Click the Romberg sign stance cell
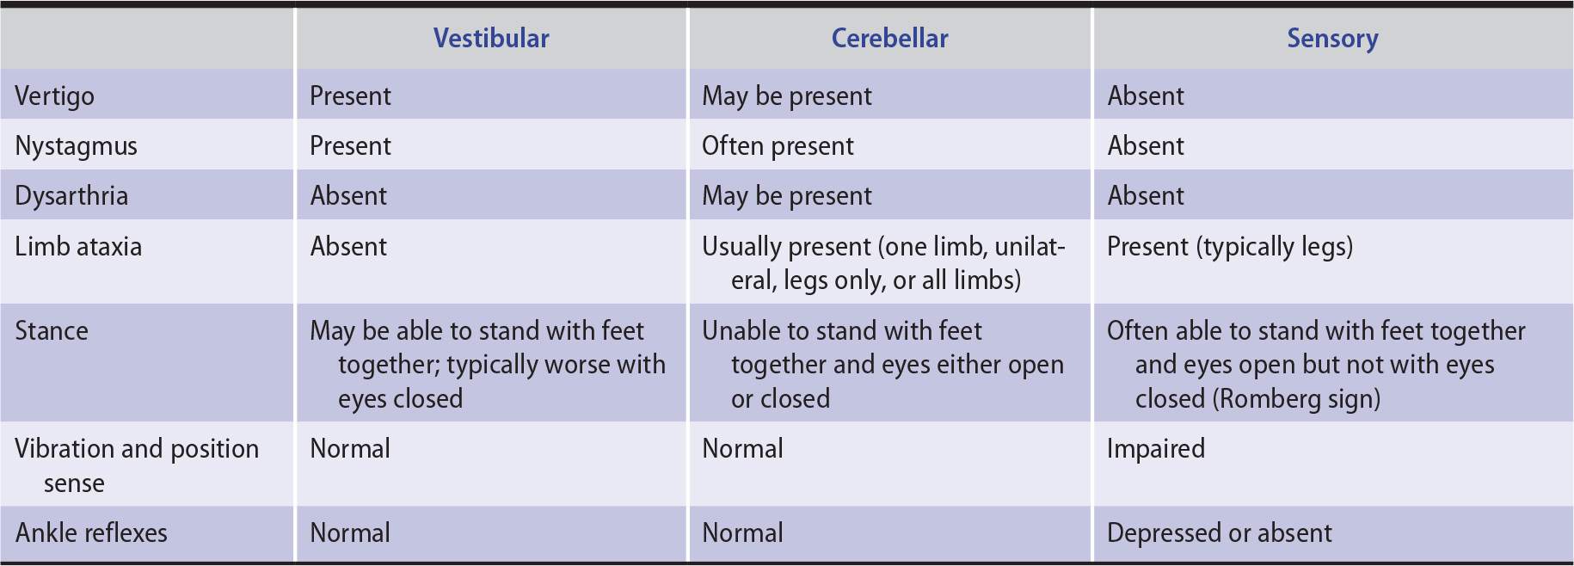This screenshot has height=566, width=1574. 1316,365
